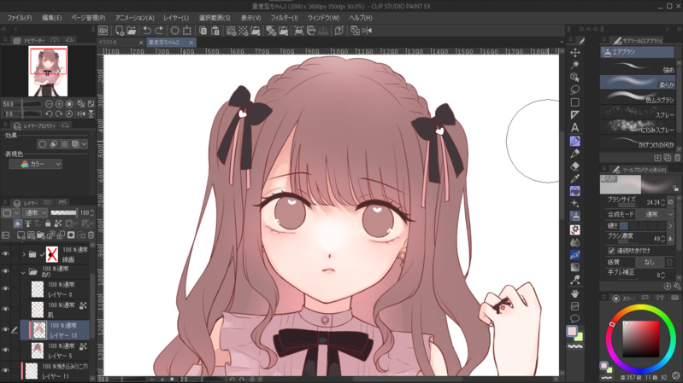Select the Hand pan tool in toolbox
Viewport: 683px width, 383px height.
click(x=575, y=294)
